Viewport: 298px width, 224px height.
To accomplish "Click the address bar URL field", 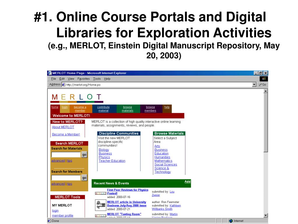I will pyautogui.click(x=159, y=85).
